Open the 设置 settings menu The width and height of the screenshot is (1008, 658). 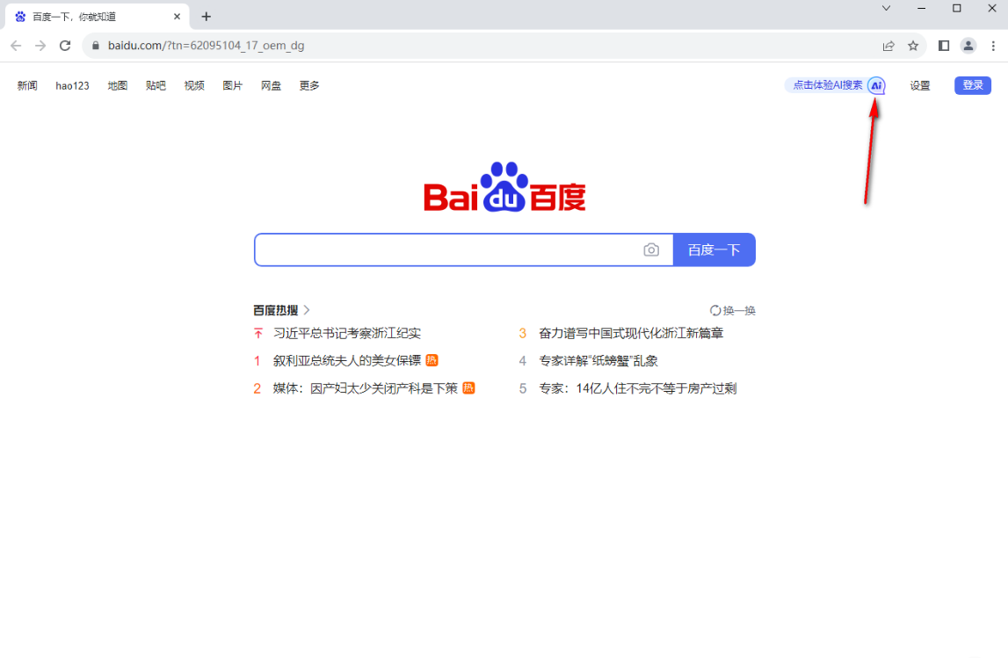[920, 85]
